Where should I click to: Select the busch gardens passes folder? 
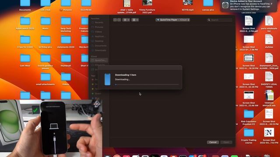[x=45, y=62]
